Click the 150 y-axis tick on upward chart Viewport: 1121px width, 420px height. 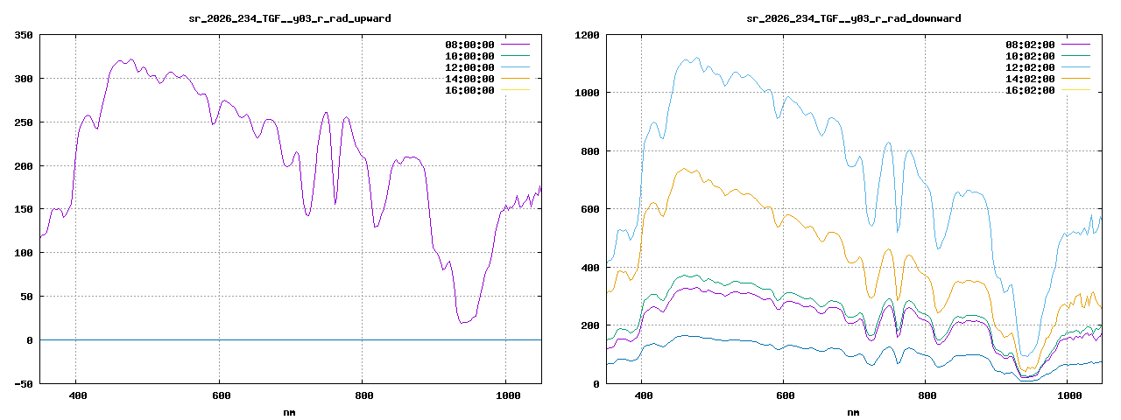tap(24, 209)
